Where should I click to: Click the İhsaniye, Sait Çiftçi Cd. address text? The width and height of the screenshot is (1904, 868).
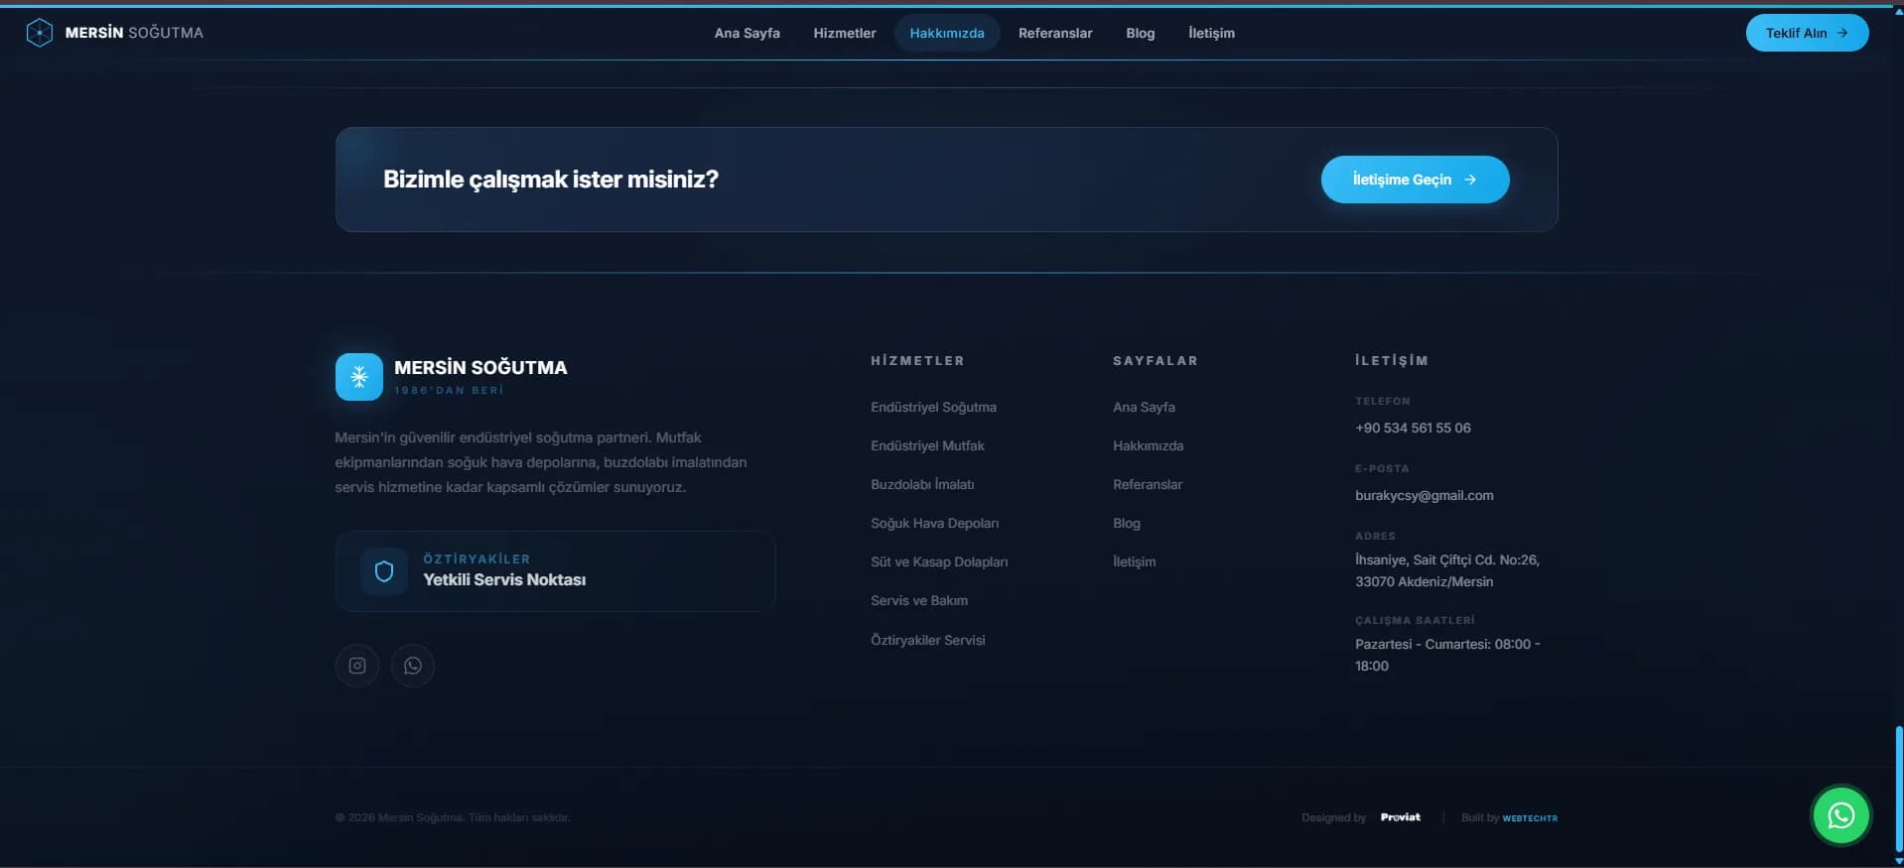pyautogui.click(x=1447, y=570)
